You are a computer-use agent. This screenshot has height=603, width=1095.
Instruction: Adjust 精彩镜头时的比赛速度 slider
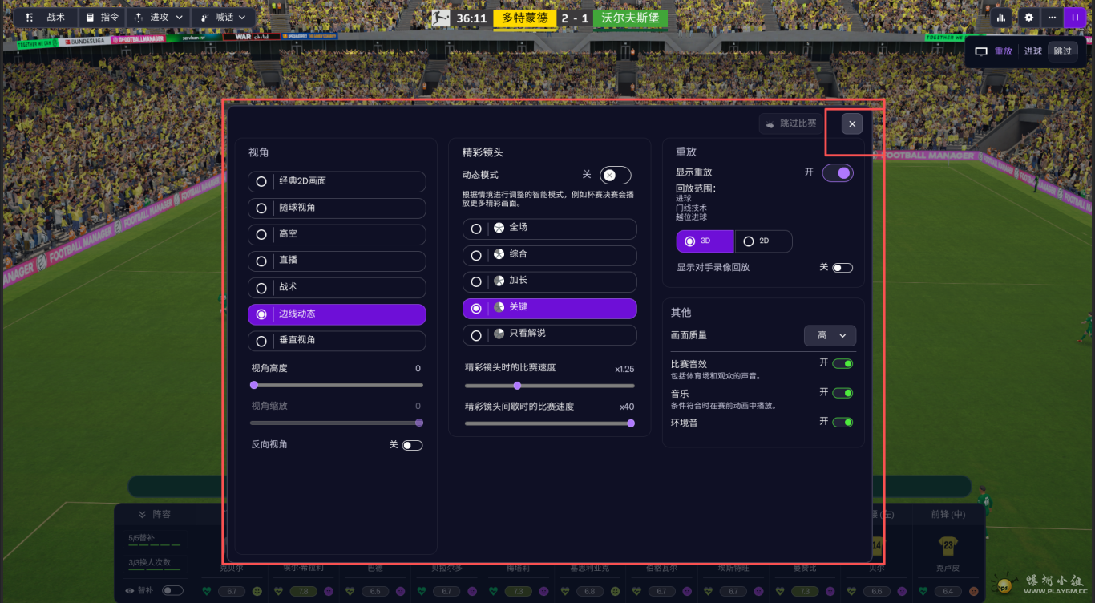point(550,386)
